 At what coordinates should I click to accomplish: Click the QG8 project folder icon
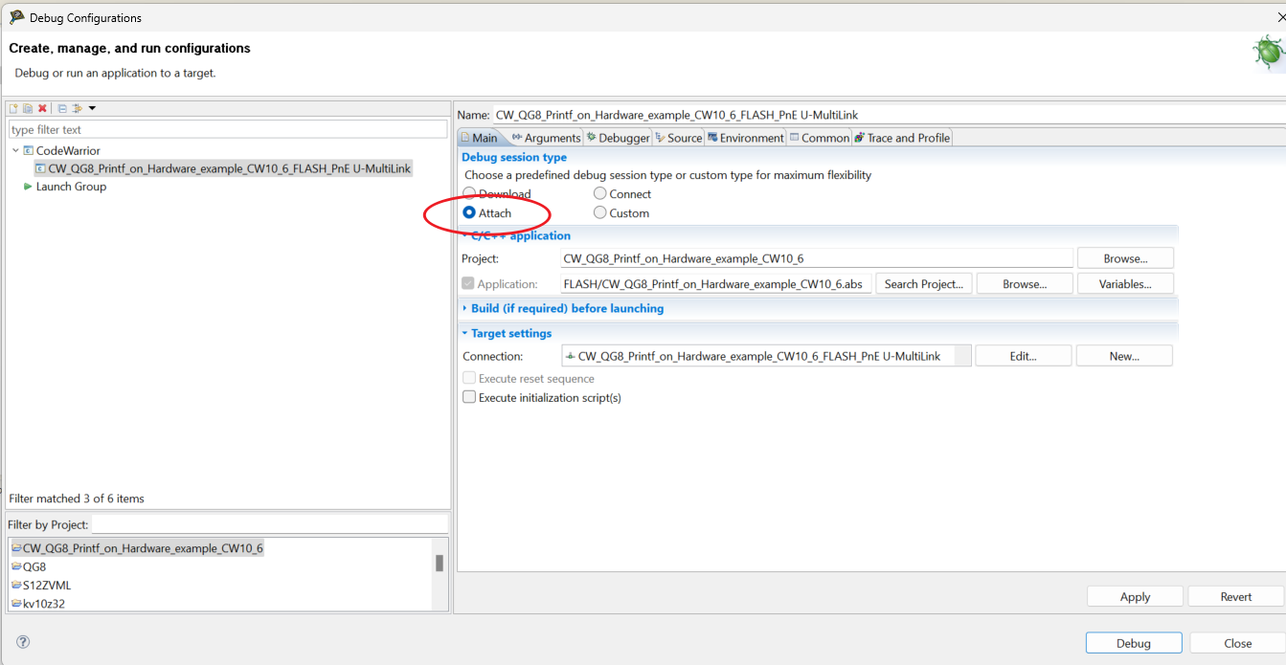pos(16,566)
